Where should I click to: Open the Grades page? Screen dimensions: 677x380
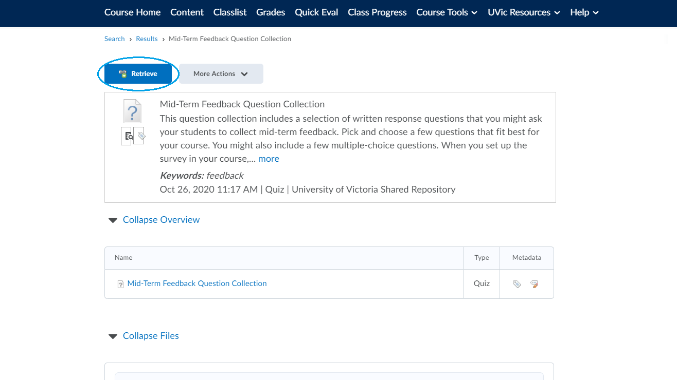pos(271,12)
